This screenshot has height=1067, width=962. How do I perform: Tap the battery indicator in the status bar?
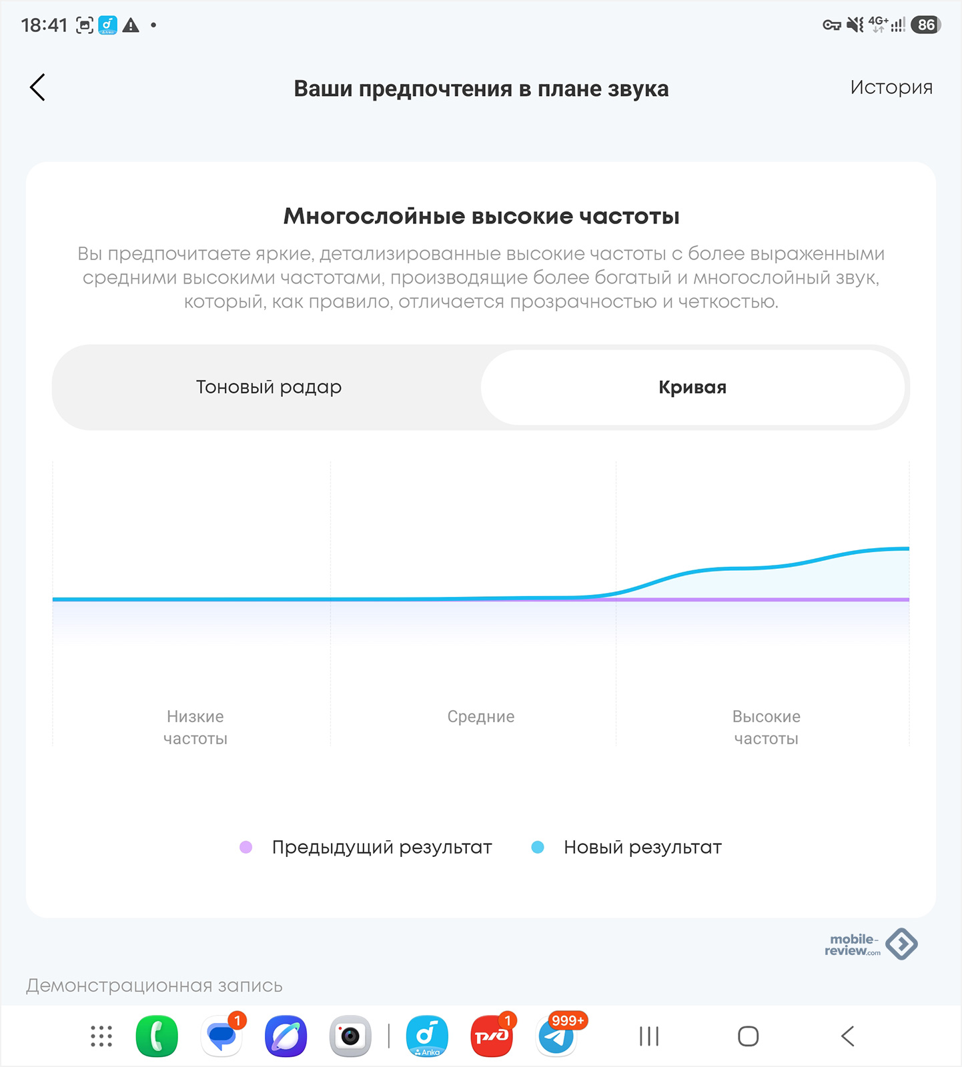(x=926, y=25)
